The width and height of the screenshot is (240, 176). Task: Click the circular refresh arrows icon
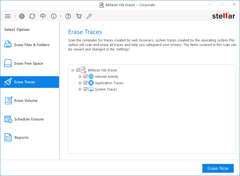pos(32,16)
